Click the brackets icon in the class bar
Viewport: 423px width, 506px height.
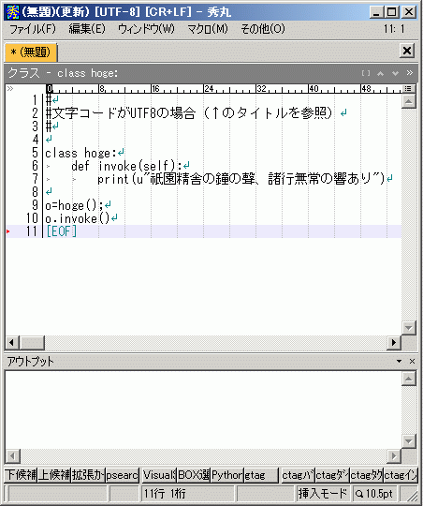[x=366, y=73]
